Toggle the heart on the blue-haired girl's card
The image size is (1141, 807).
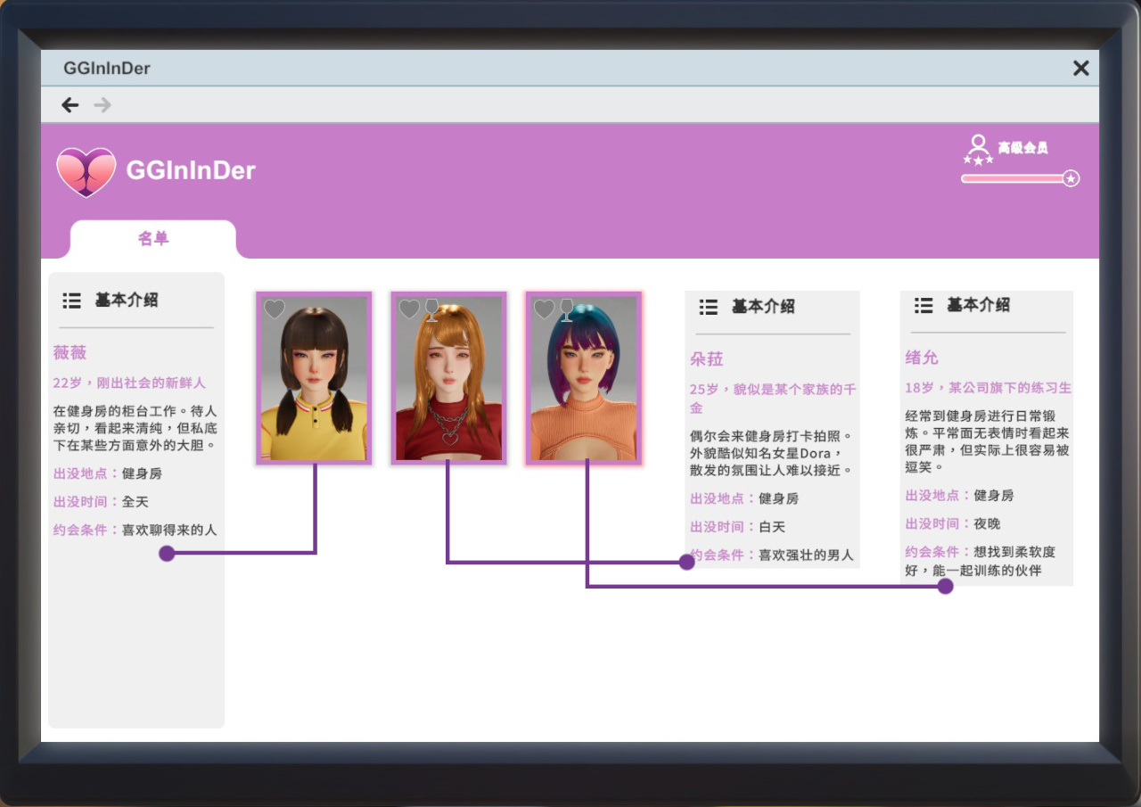pos(544,309)
